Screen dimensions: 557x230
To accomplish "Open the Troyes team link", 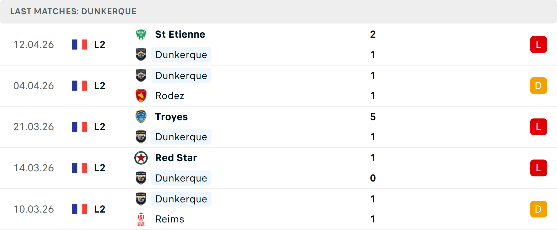I will [171, 117].
